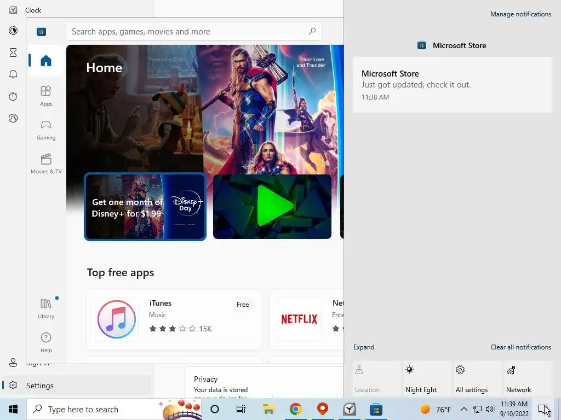Launch Google Chrome from taskbar
The width and height of the screenshot is (561, 420).
point(295,409)
